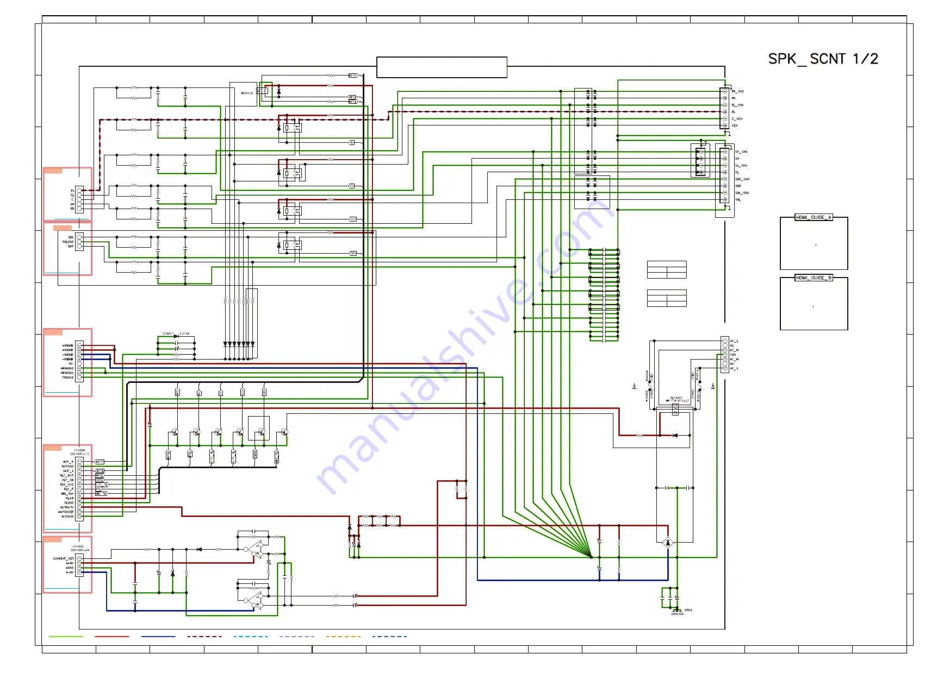Click the PREGND pin label

67,377
